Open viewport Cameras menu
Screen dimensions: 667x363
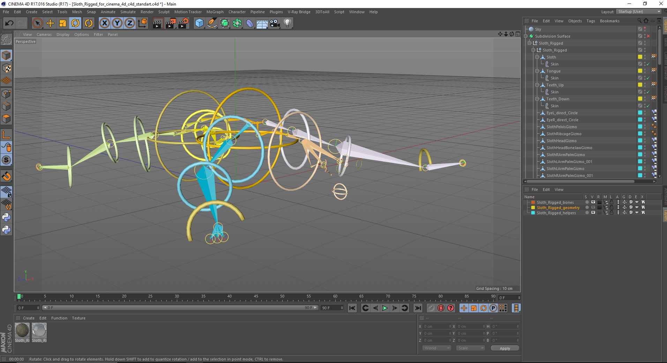[44, 34]
